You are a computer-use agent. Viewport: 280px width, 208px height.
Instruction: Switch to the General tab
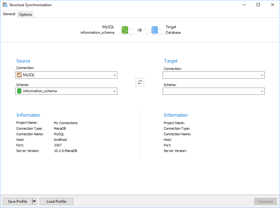9,14
